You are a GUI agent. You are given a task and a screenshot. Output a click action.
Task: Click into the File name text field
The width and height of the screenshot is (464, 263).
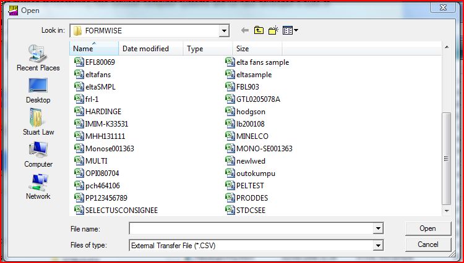(x=251, y=229)
